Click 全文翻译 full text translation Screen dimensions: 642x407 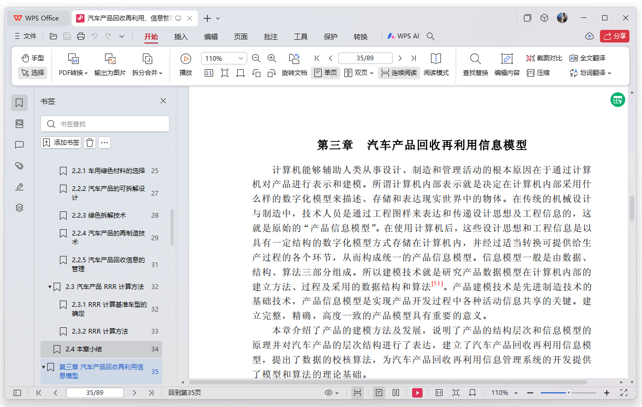point(587,58)
